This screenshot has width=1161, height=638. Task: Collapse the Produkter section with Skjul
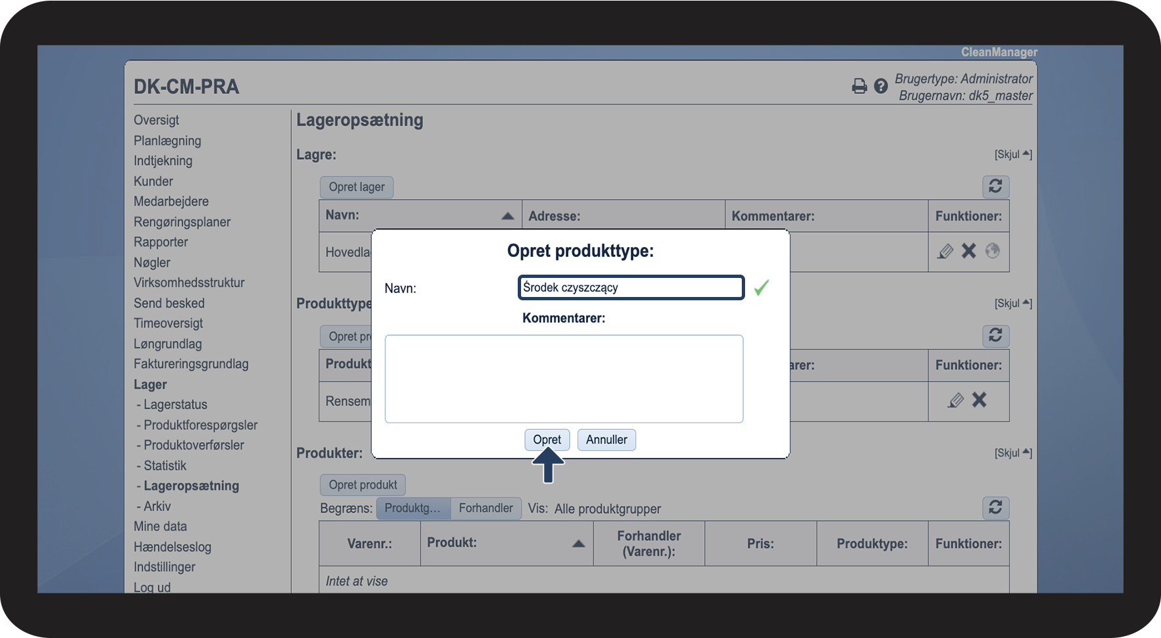(1013, 453)
